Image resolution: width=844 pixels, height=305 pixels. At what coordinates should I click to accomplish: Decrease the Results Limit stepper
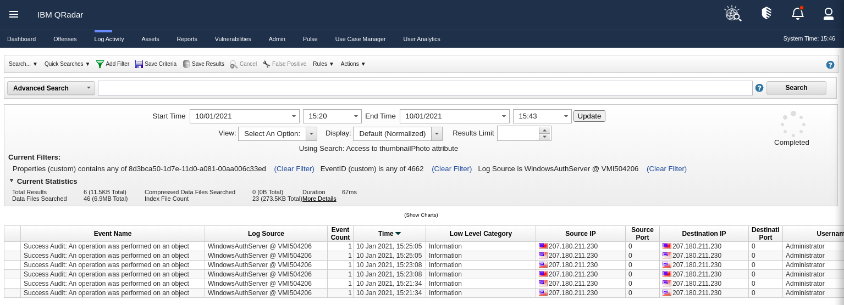[x=544, y=137]
